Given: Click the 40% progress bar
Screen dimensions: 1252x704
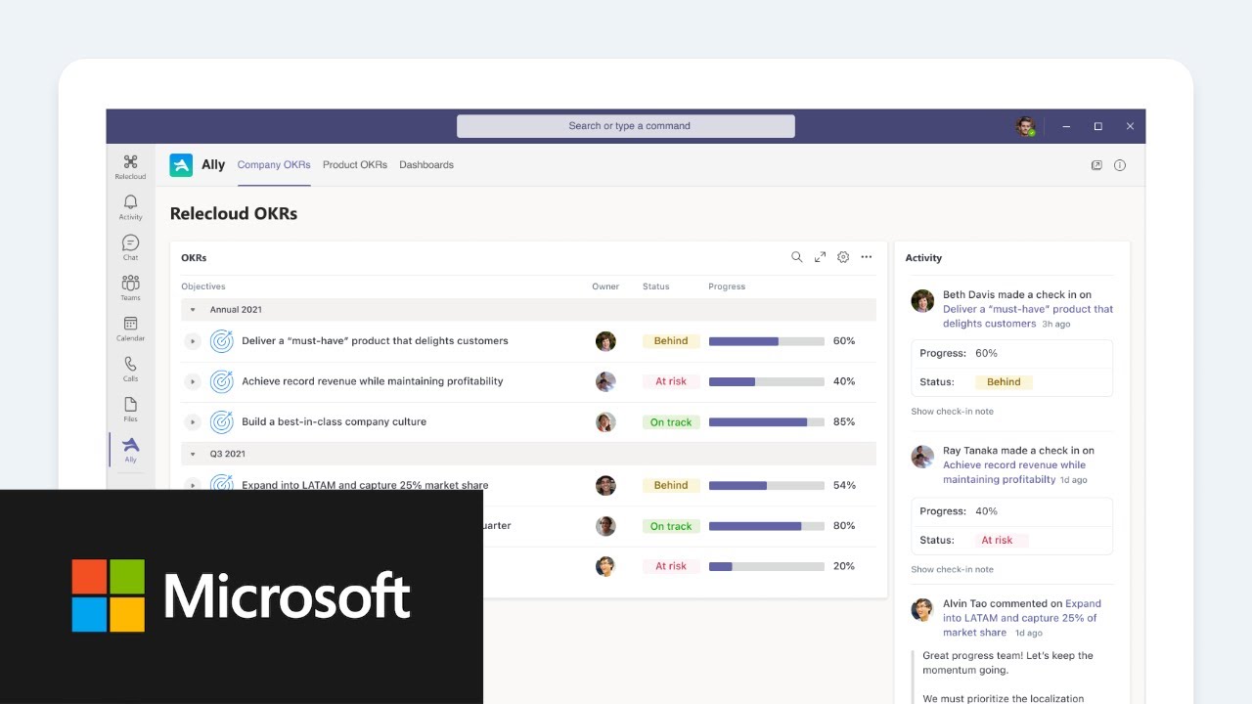Looking at the screenshot, I should [766, 381].
